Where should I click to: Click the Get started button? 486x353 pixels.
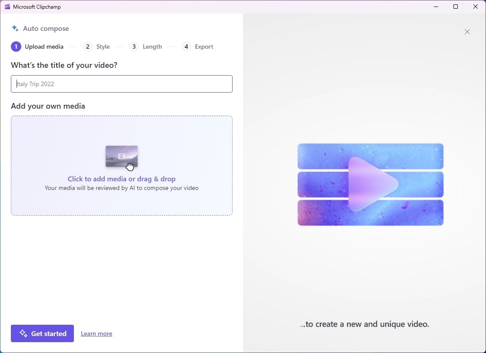pyautogui.click(x=42, y=333)
